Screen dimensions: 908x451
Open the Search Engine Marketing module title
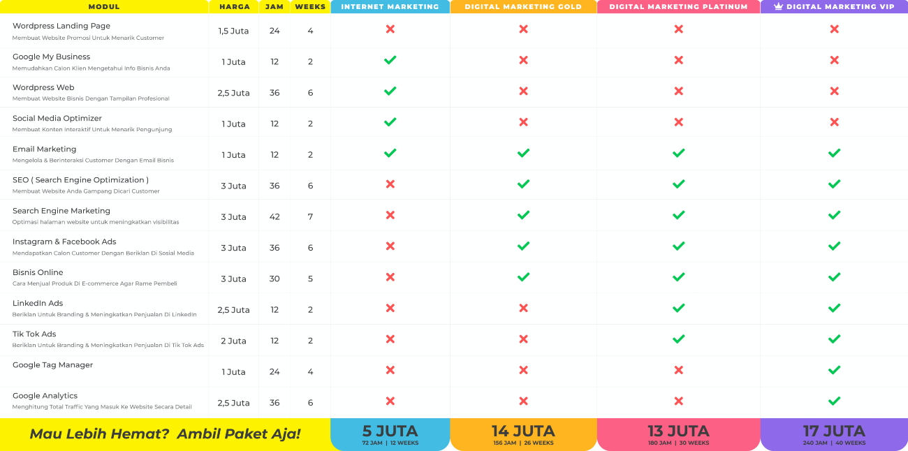pos(61,211)
